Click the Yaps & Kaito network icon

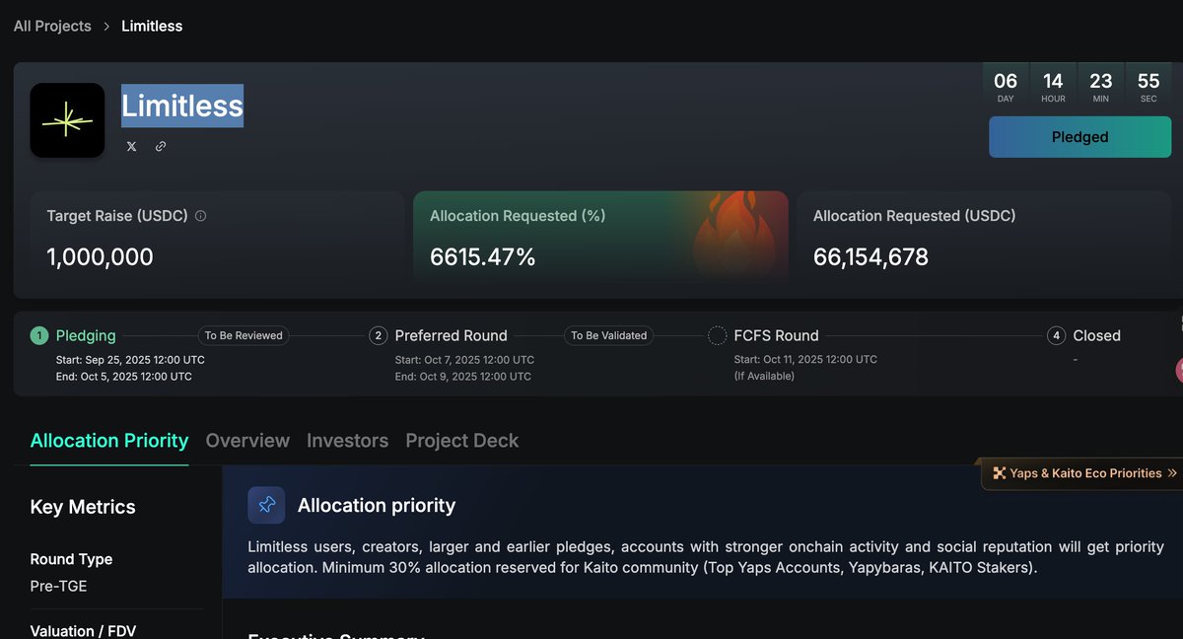999,473
